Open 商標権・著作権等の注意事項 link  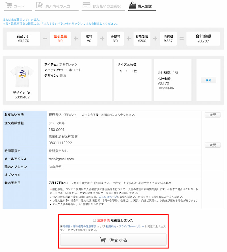click(79, 227)
